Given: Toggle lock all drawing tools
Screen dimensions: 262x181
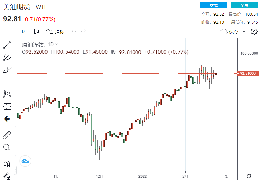Looking at the screenshot, I should [7, 176].
